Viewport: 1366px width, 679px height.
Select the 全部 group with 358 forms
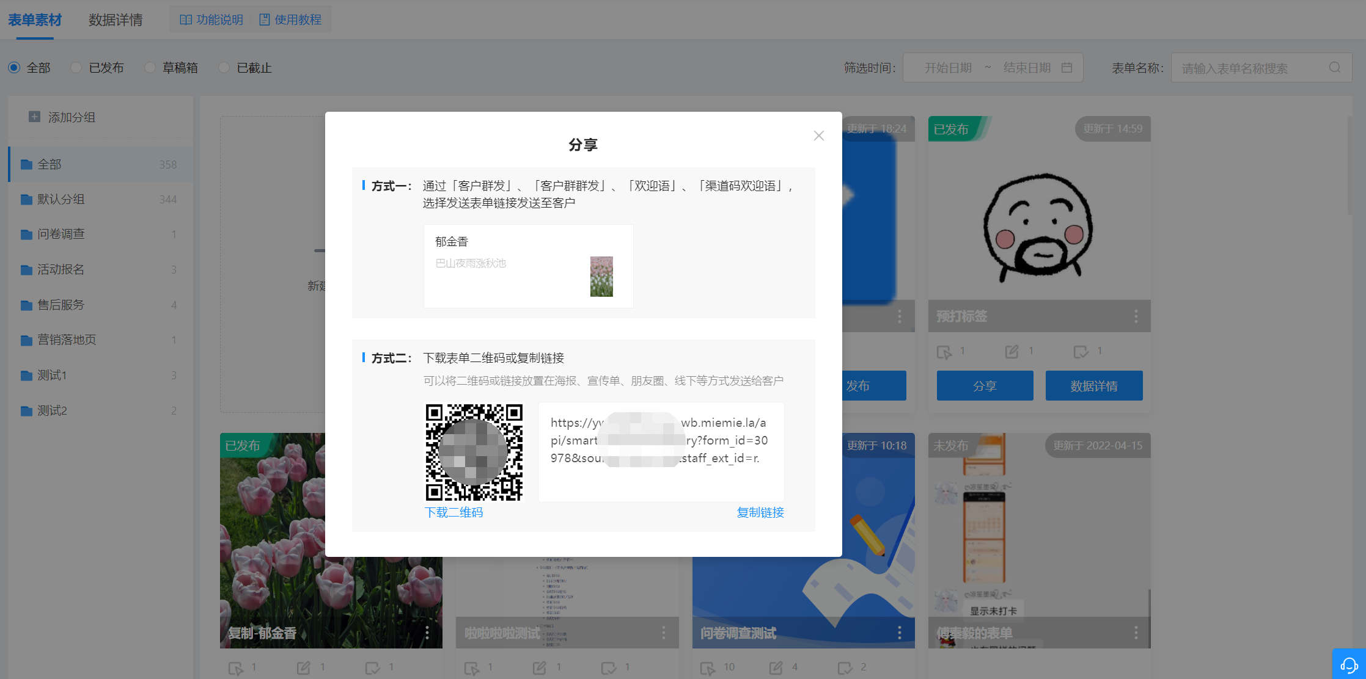click(100, 164)
